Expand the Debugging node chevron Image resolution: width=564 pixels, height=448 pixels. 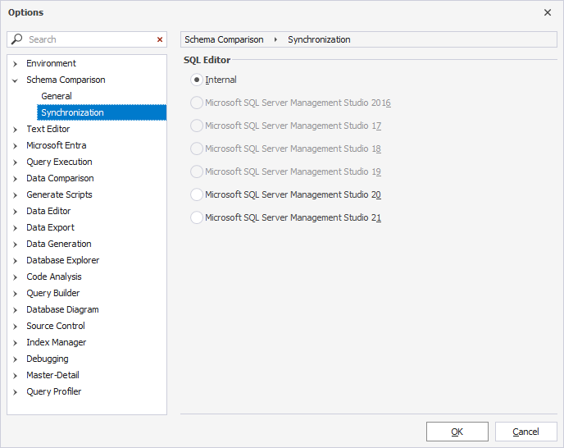[x=15, y=359]
